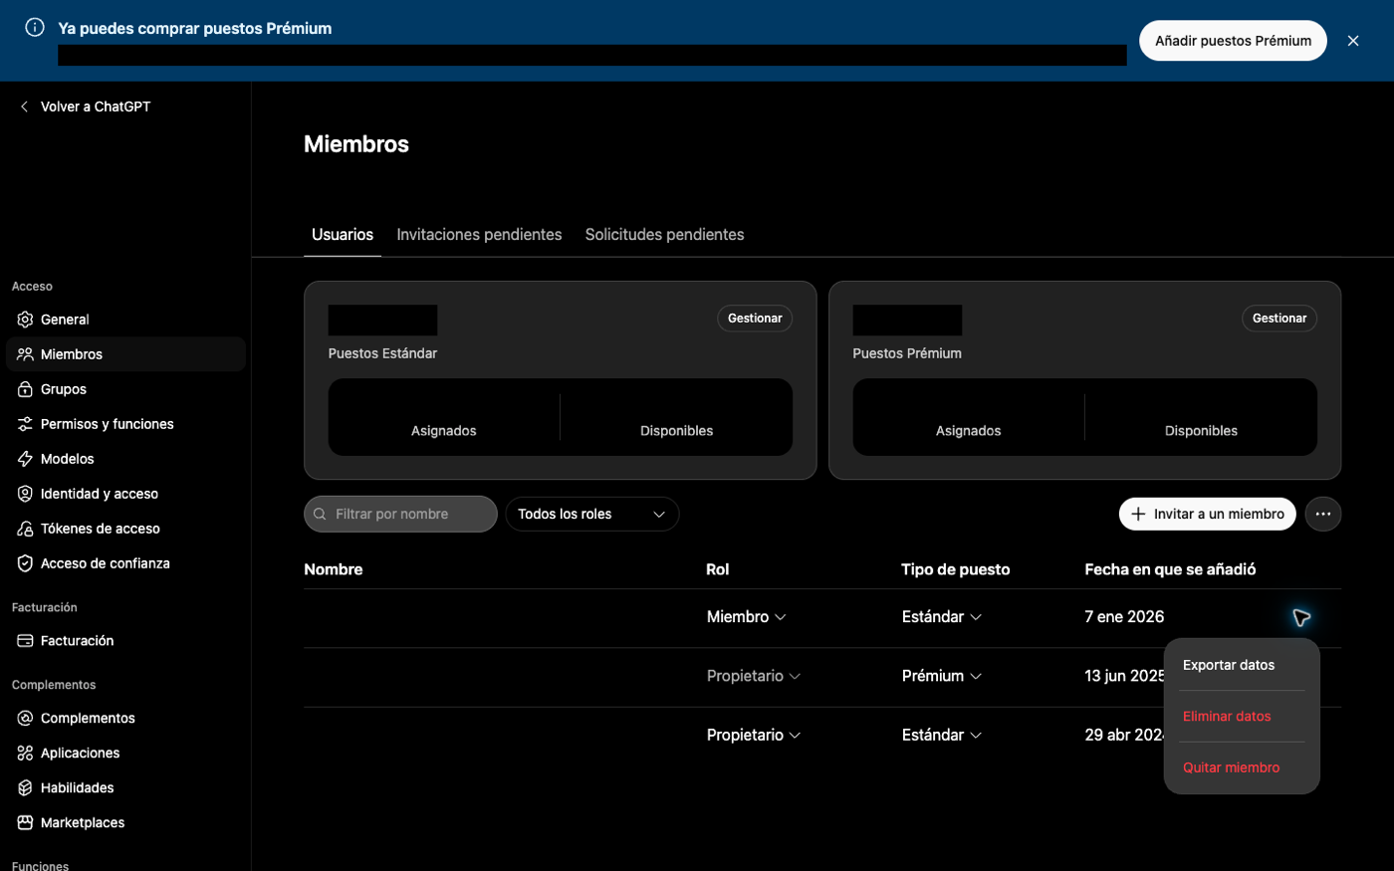Screen dimensions: 1394x871
Task: Switch to the Usuarios tab
Action: 343,235
